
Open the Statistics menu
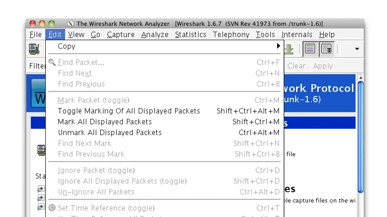(x=191, y=34)
